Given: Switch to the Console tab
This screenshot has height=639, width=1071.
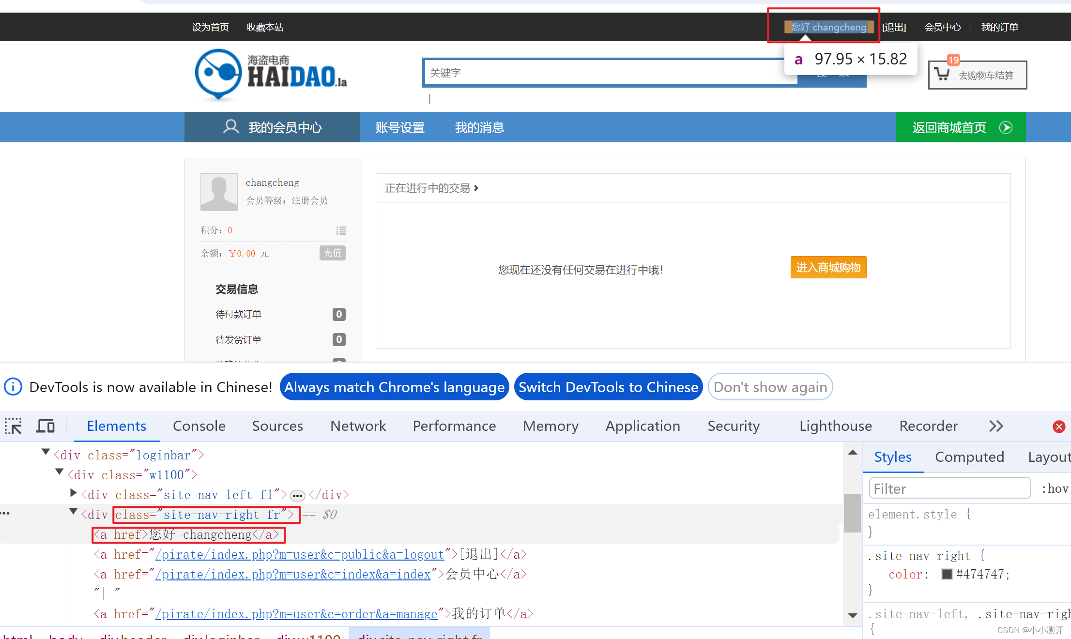Looking at the screenshot, I should pos(199,426).
